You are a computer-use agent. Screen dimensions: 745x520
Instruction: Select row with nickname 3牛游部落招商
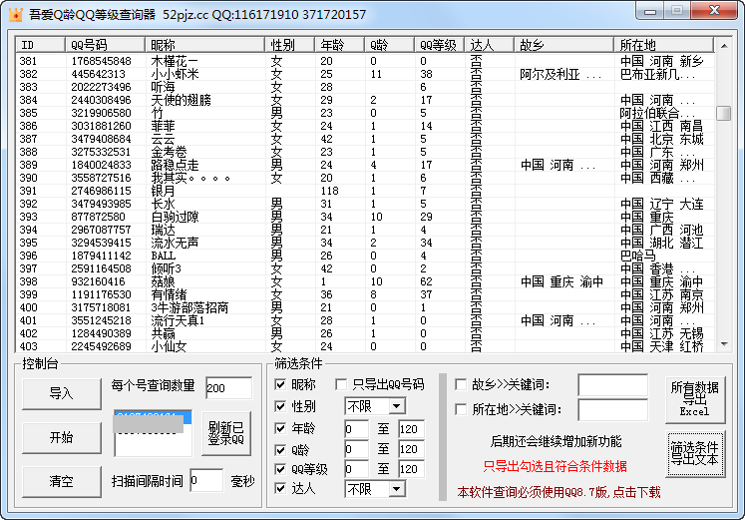(x=365, y=307)
